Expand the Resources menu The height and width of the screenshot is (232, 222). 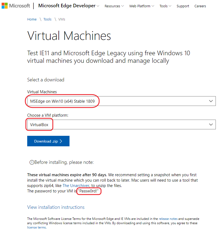[114, 6]
